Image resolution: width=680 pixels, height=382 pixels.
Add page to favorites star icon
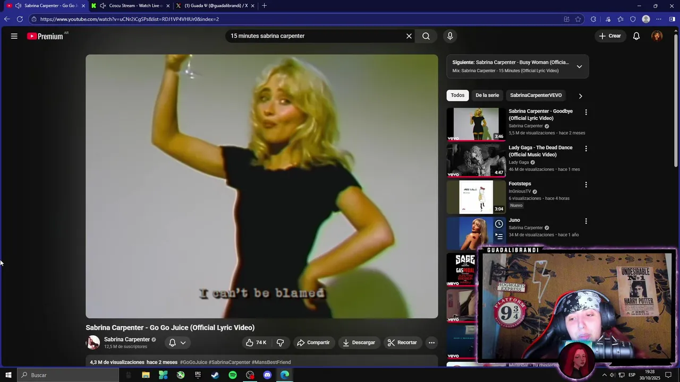click(x=578, y=19)
